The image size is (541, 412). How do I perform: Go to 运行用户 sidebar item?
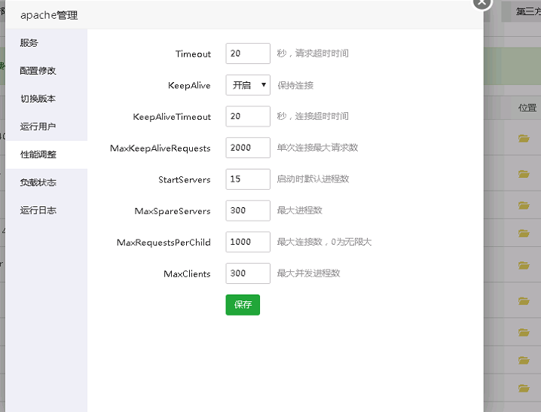[x=46, y=127]
